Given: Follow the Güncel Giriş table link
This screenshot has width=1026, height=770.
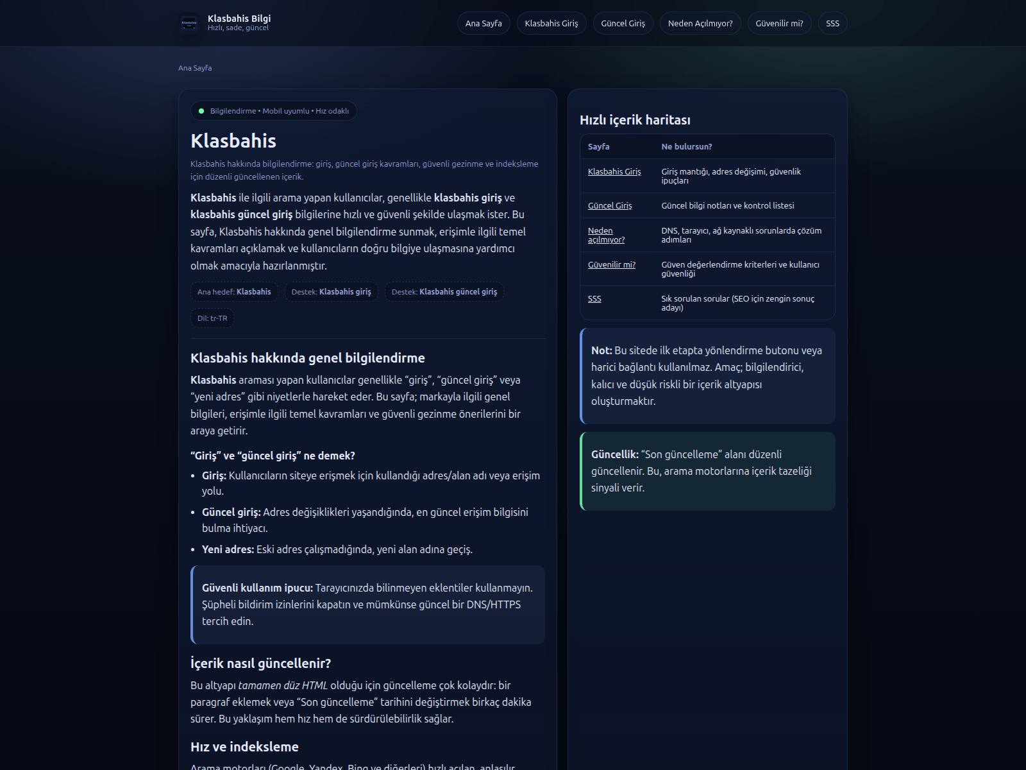Looking at the screenshot, I should (610, 205).
